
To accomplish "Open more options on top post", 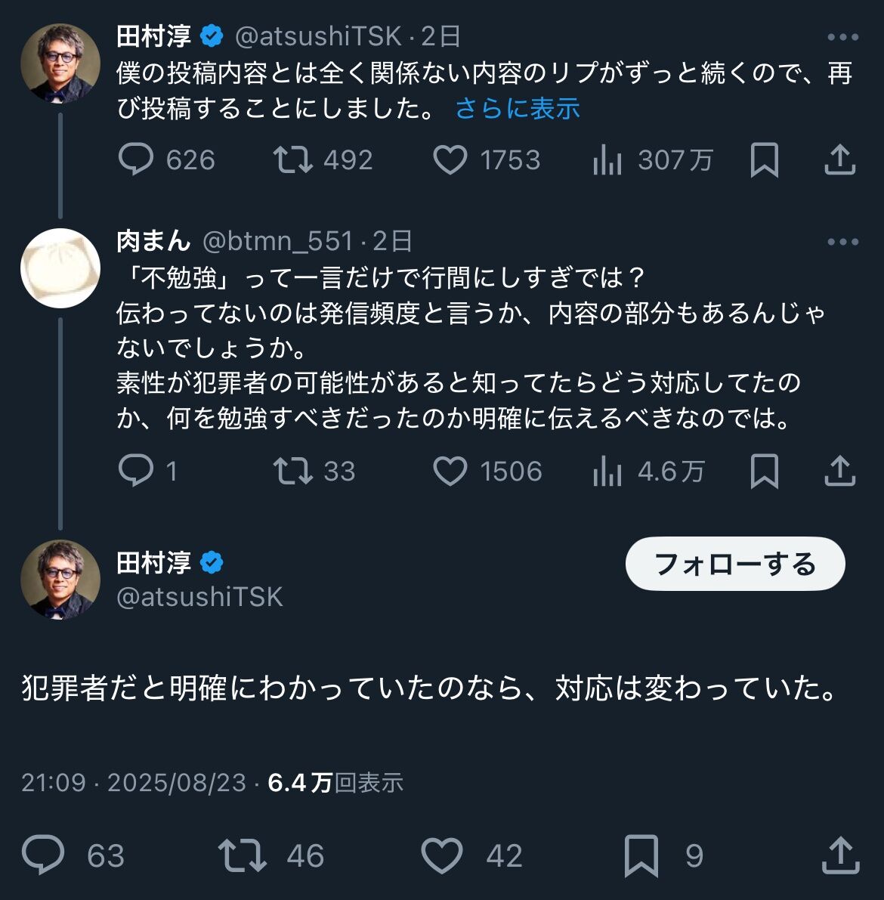I will tap(842, 37).
